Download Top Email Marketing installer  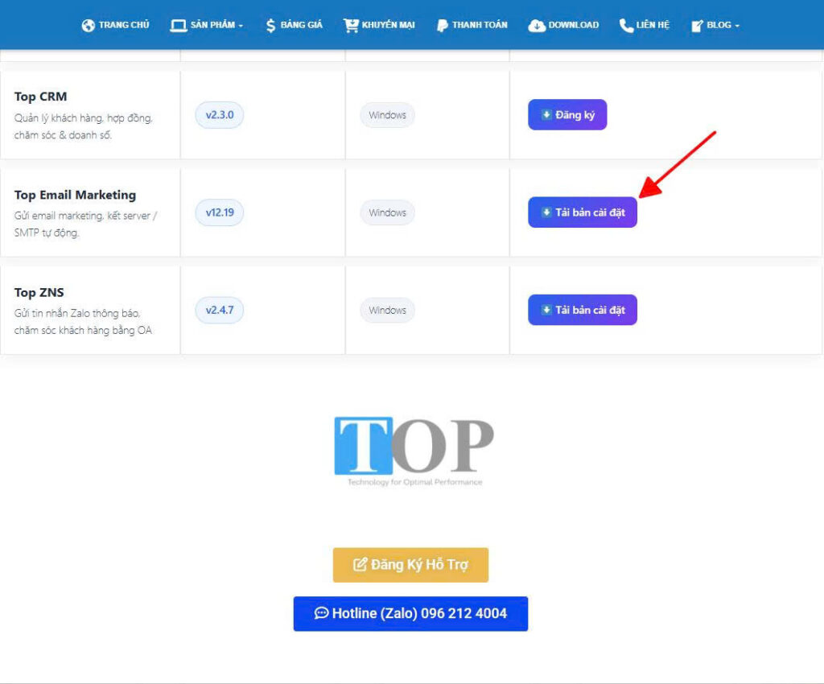coord(583,212)
